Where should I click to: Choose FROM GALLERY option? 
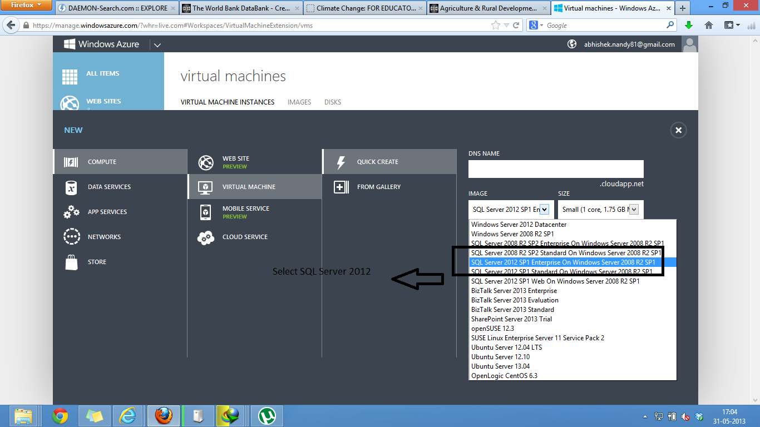tap(389, 187)
